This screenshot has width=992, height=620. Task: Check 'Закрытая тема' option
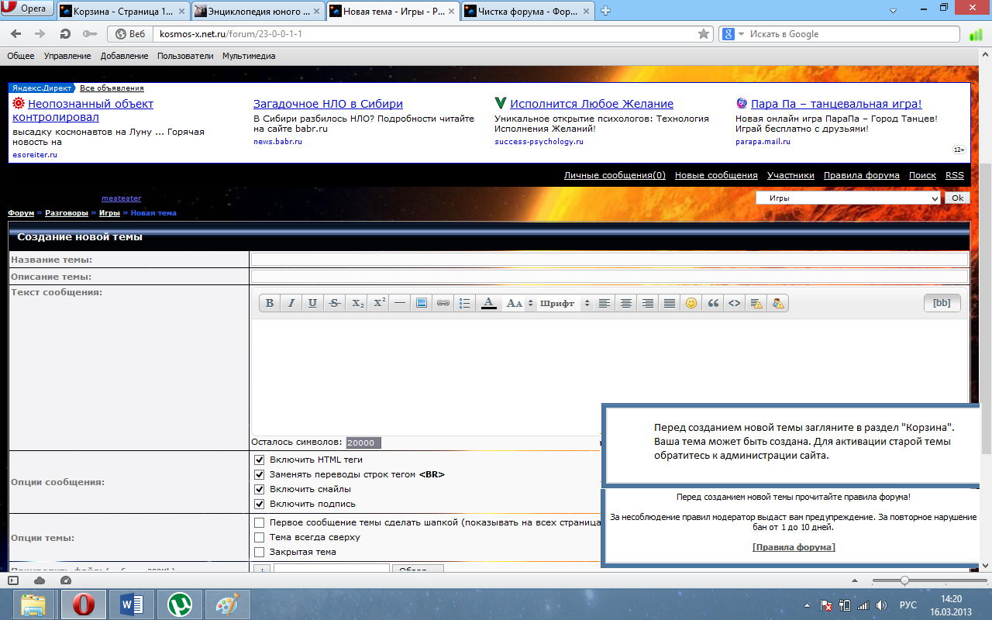[x=260, y=552]
